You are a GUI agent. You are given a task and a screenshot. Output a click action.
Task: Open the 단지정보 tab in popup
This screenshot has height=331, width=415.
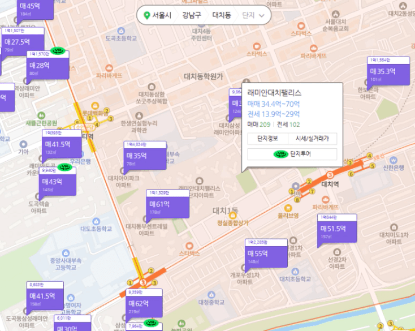[267, 138]
